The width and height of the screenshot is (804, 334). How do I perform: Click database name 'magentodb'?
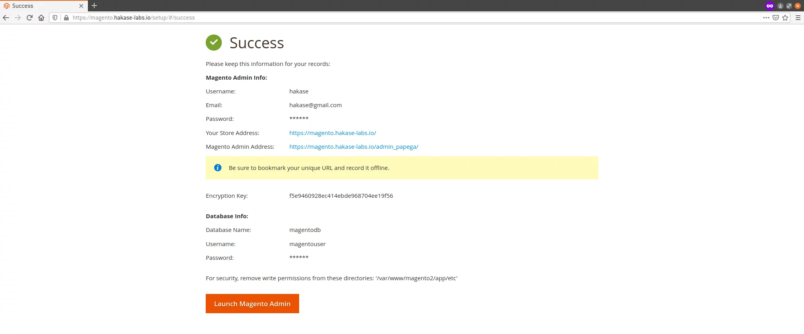click(x=305, y=230)
